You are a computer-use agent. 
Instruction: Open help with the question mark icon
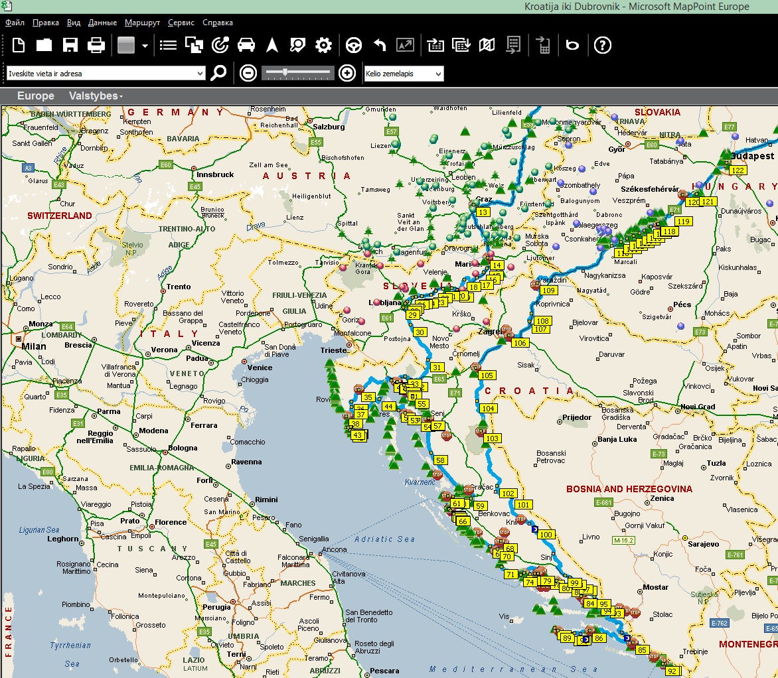pos(602,46)
